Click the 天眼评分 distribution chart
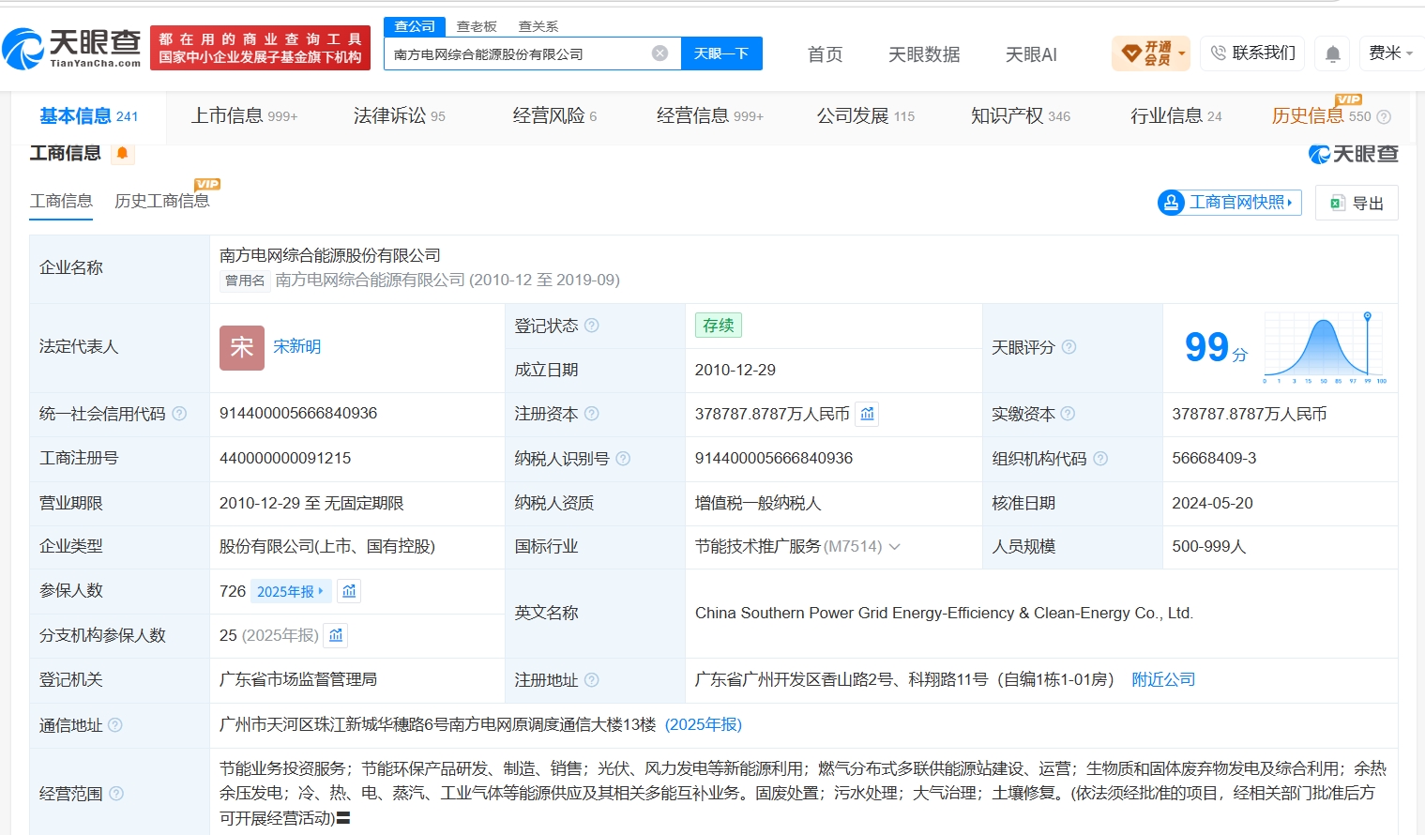This screenshot has width=1425, height=835. click(x=1326, y=347)
